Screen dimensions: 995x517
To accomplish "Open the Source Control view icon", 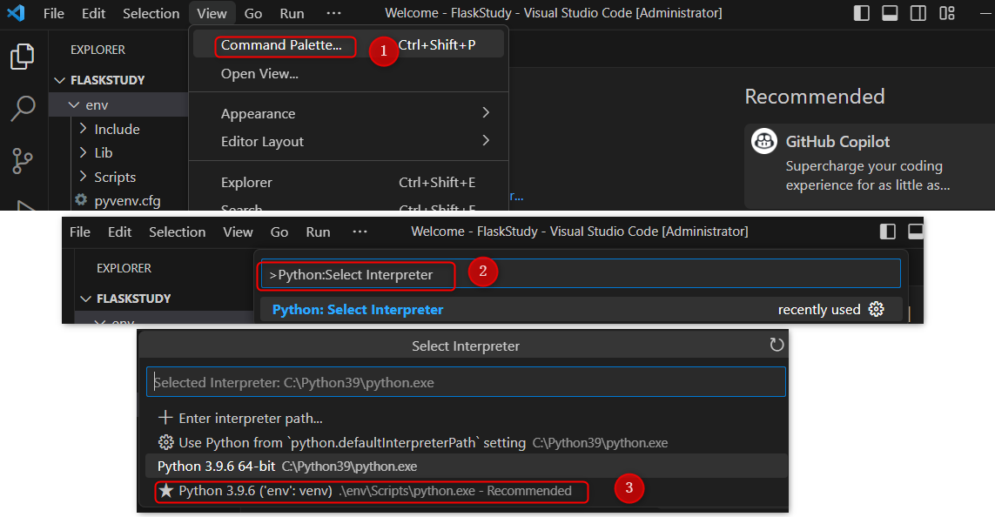I will [23, 161].
